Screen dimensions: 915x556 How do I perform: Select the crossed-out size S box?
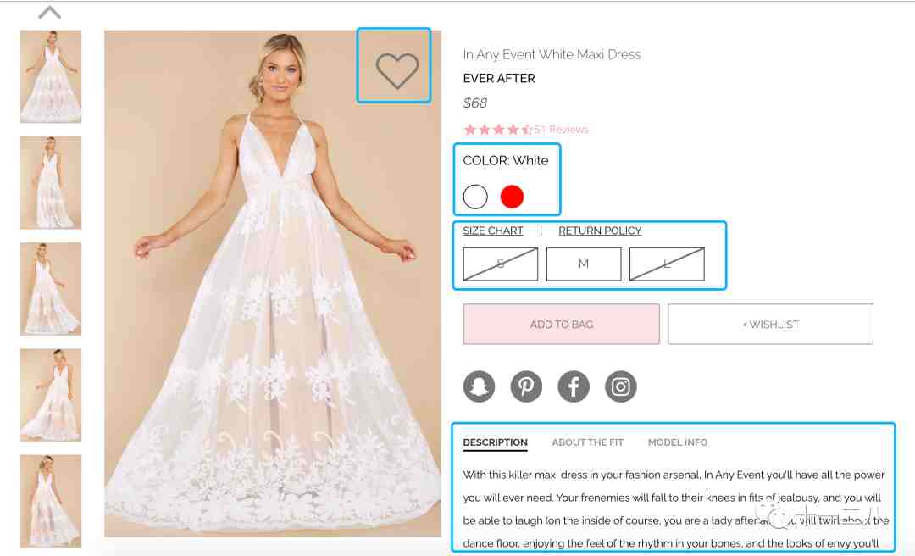[x=501, y=264]
